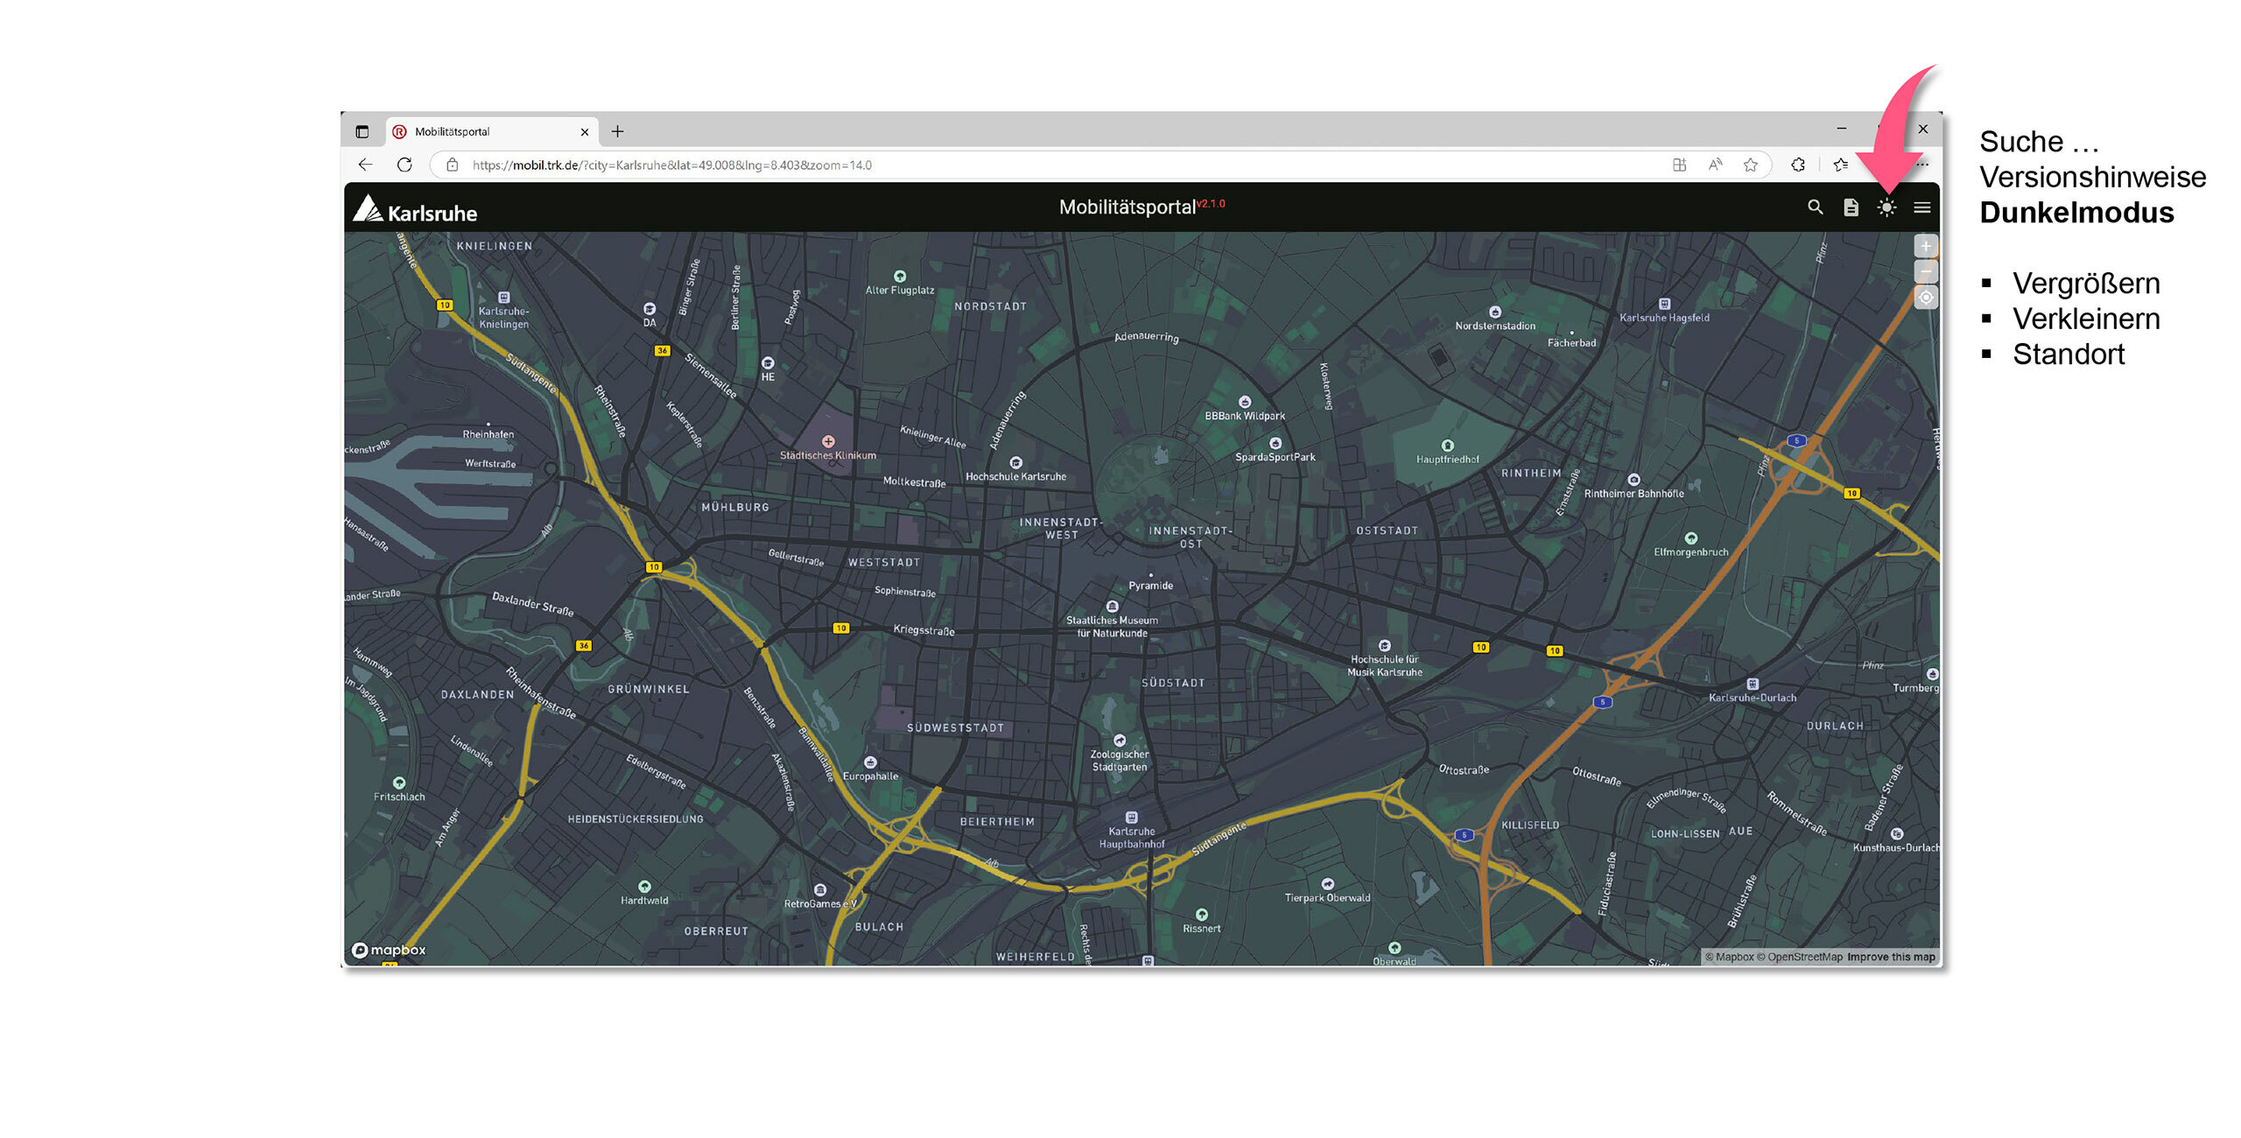Locate my position with the map crosshair button

[x=1926, y=298]
